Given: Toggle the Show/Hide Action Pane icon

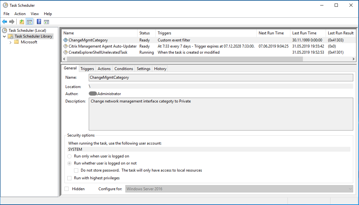Looking at the screenshot, I should 46,22.
